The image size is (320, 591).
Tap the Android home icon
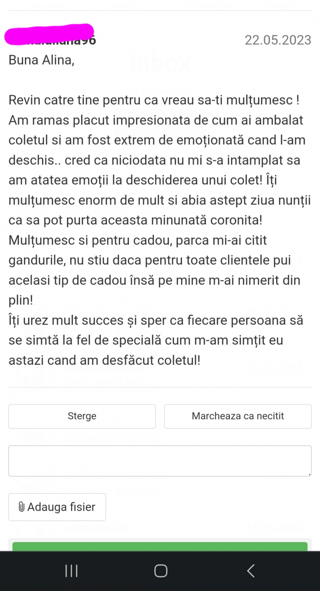tap(160, 571)
